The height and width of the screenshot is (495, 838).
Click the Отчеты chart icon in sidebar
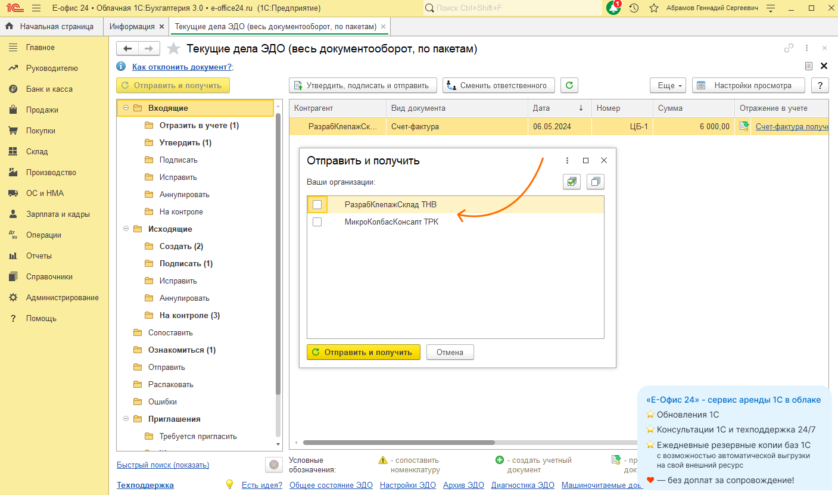point(13,256)
